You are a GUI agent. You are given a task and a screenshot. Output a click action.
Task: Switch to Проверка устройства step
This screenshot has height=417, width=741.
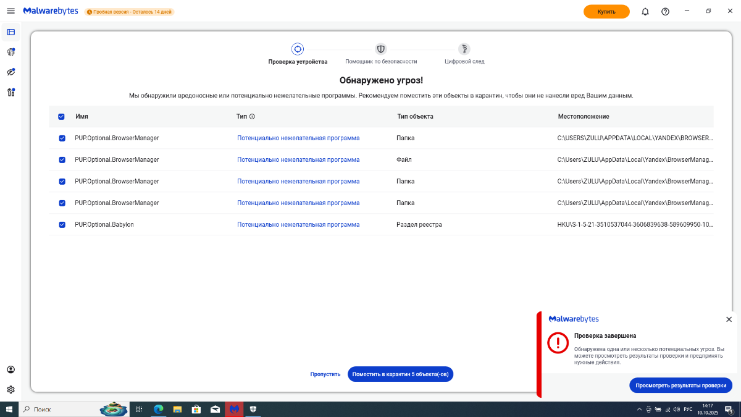(298, 54)
